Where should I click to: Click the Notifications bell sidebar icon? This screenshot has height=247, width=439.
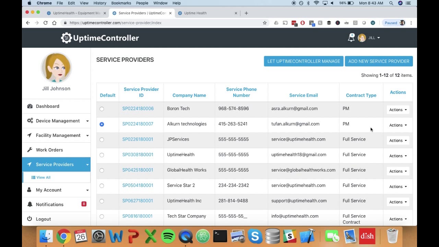(30, 204)
